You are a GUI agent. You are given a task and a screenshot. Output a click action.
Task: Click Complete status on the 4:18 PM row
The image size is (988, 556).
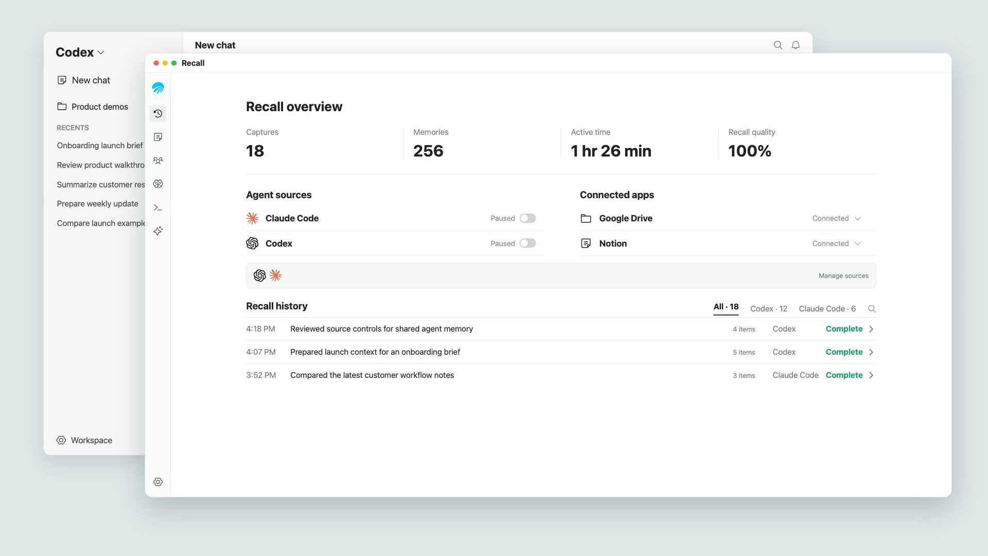844,329
